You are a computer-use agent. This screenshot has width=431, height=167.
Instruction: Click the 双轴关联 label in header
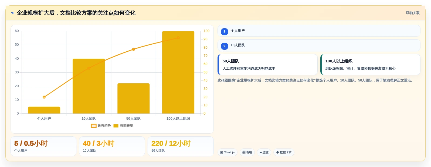(x=413, y=13)
